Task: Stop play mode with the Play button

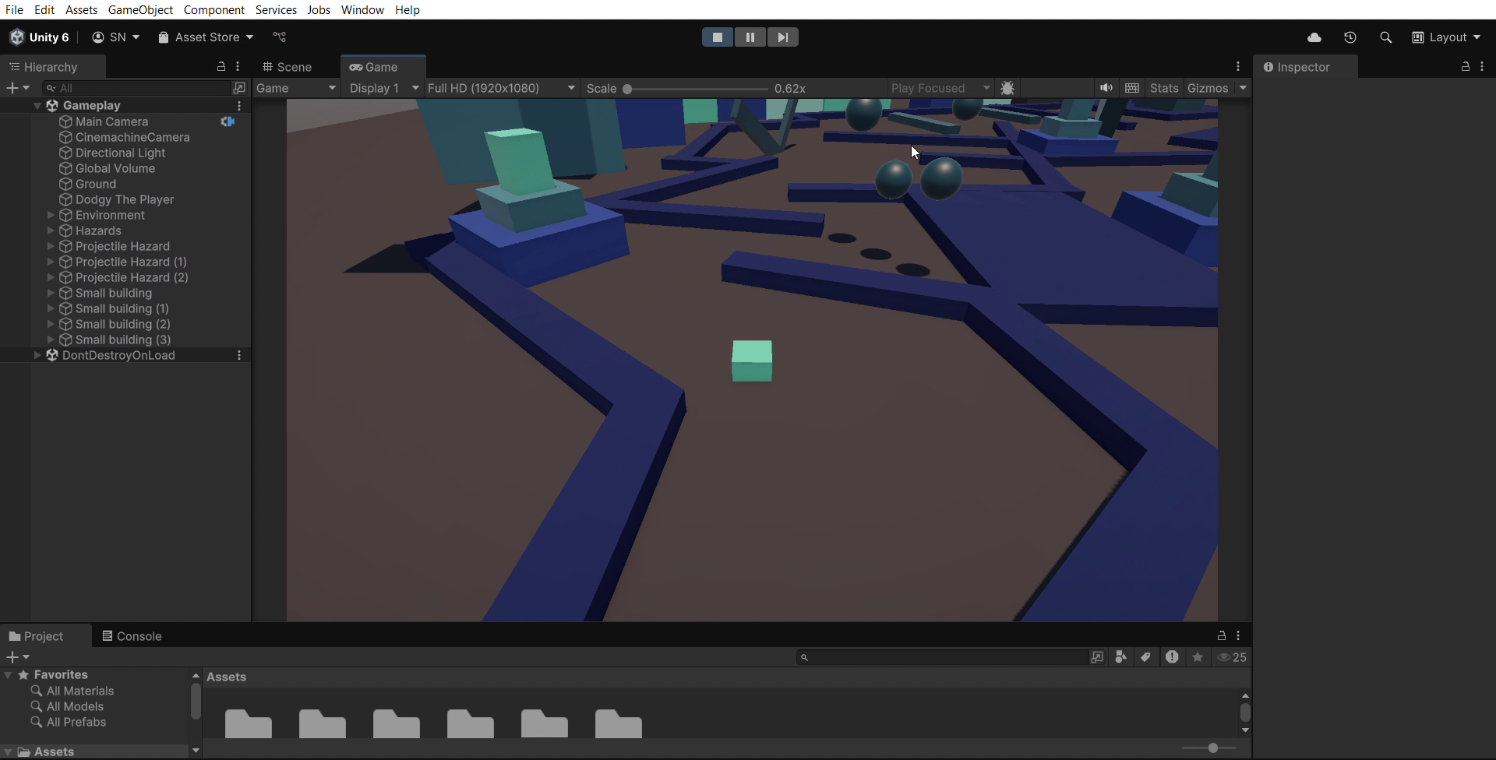Action: (718, 37)
